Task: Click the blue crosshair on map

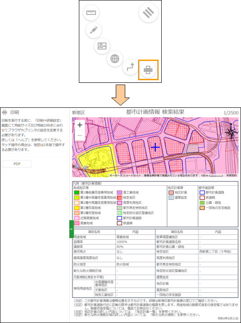Action: [x=155, y=147]
